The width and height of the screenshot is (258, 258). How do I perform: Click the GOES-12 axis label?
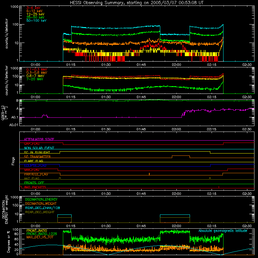pyautogui.click(x=5, y=113)
